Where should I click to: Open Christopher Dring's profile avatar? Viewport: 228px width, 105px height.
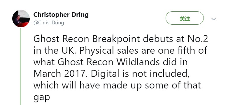pos(21,19)
